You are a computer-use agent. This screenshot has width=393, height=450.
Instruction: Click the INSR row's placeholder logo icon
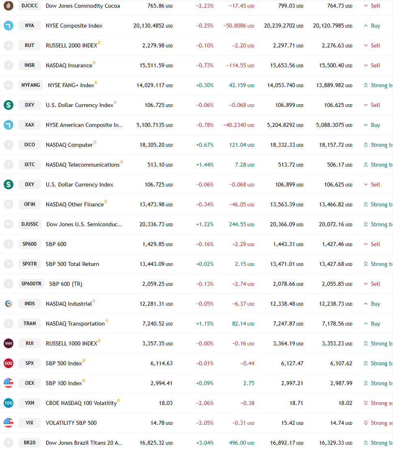pos(9,65)
